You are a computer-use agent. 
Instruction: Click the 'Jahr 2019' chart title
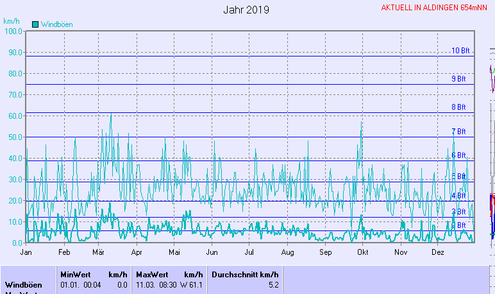tap(246, 10)
